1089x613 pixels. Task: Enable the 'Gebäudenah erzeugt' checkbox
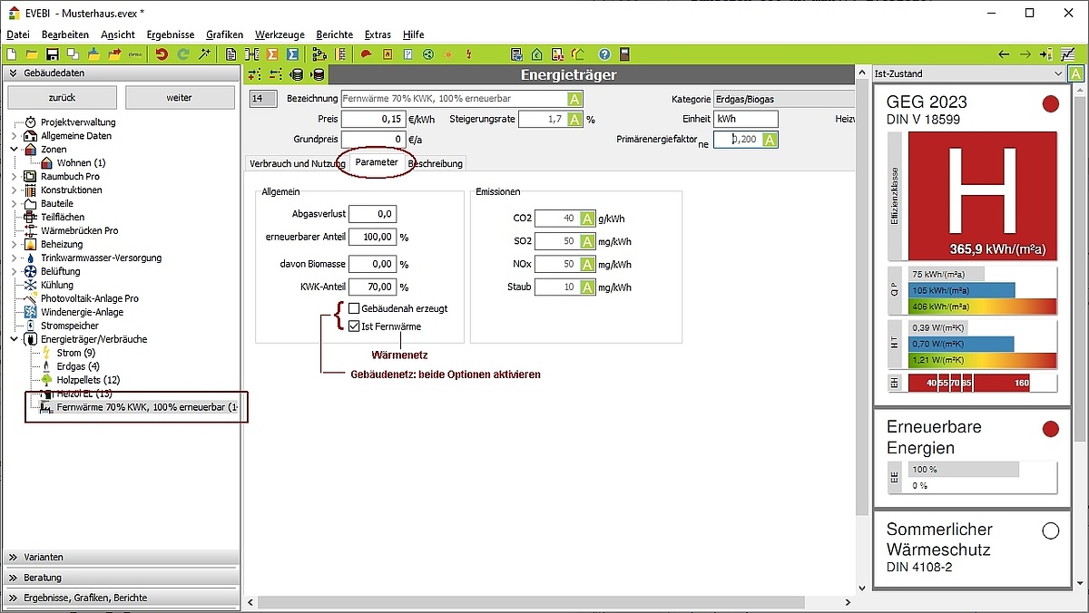click(354, 308)
